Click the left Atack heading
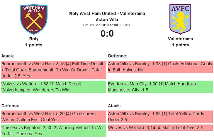Image resolution: width=214 pixels, height=140 pixels. point(8,56)
